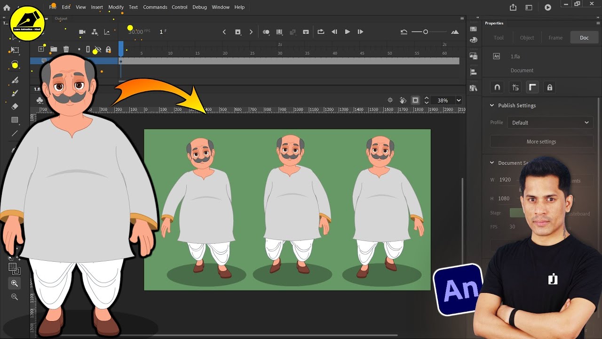
Task: Toggle clip content outside stage
Action: point(415,100)
